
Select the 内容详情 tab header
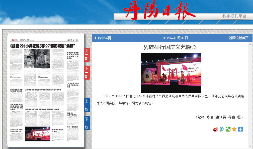coord(105,38)
